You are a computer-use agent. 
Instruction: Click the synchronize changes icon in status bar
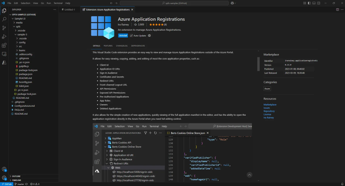point(27,184)
